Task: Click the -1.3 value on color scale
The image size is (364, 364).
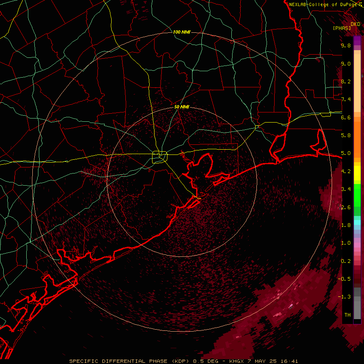Action: [x=344, y=297]
